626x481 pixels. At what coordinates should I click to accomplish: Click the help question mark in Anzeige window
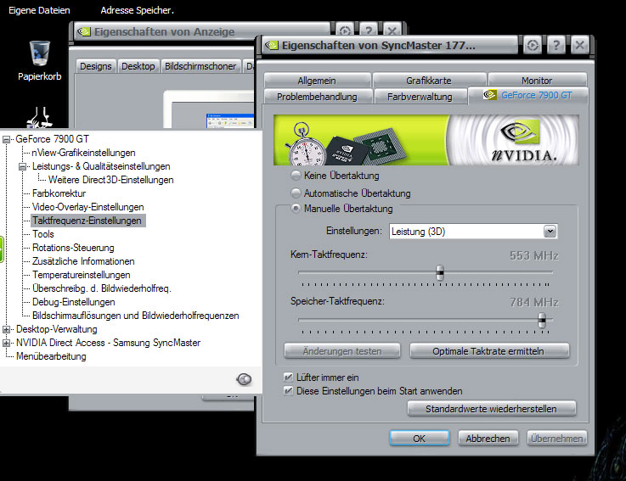click(x=369, y=31)
